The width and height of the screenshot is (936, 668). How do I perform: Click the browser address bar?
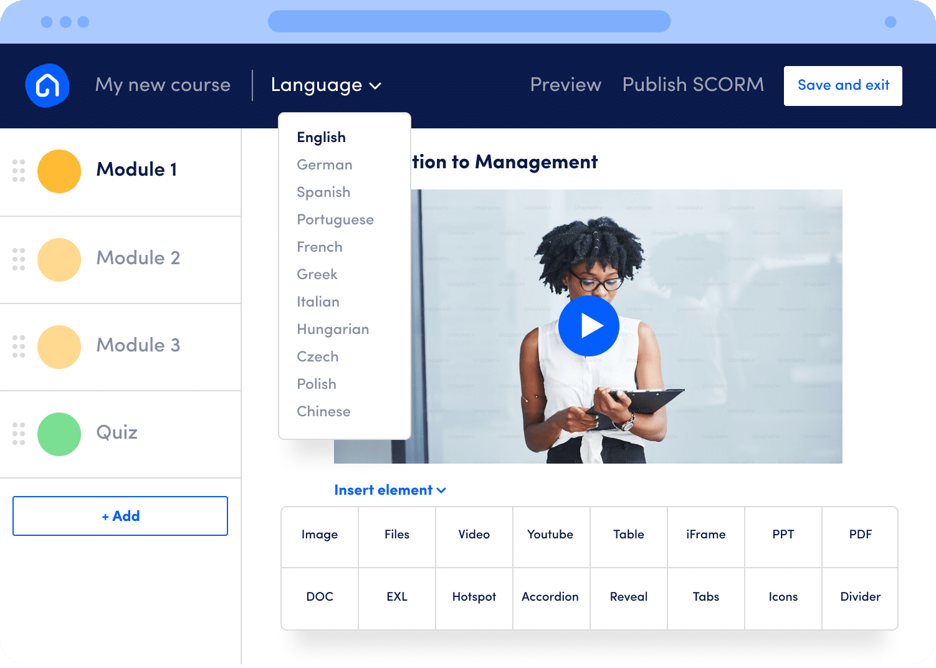pyautogui.click(x=469, y=21)
